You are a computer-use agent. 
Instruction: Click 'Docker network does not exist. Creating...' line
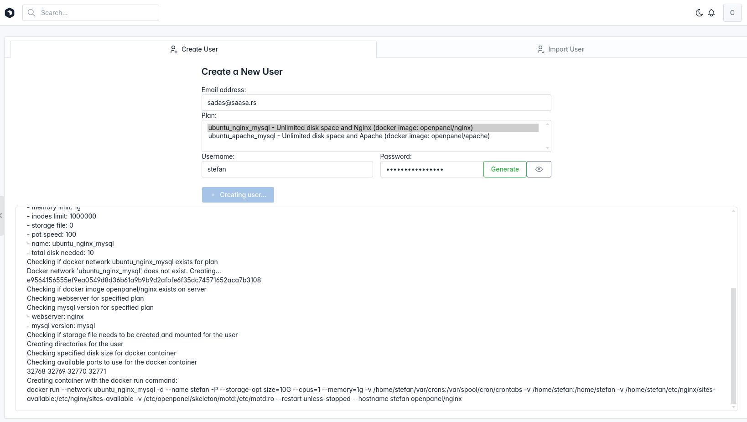point(124,271)
